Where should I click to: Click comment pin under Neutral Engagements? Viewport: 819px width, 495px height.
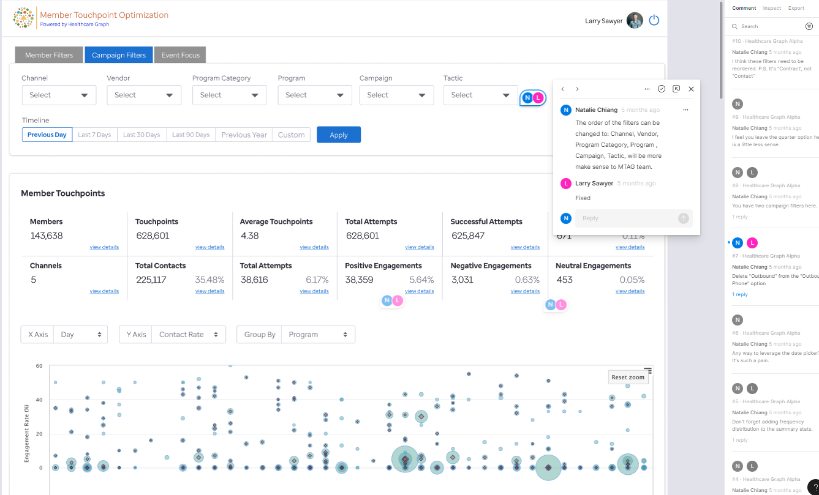tap(556, 305)
